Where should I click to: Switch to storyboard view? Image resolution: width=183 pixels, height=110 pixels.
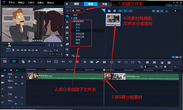pos(5,61)
